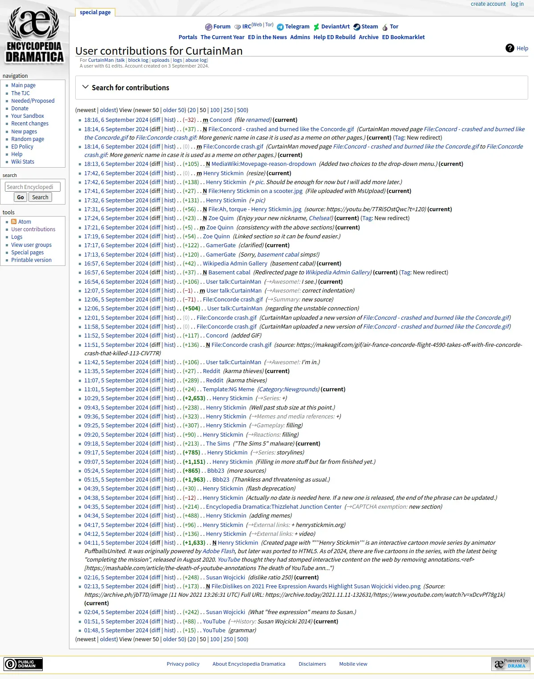The width and height of the screenshot is (534, 679).
Task: Click create account link
Action: click(x=488, y=4)
